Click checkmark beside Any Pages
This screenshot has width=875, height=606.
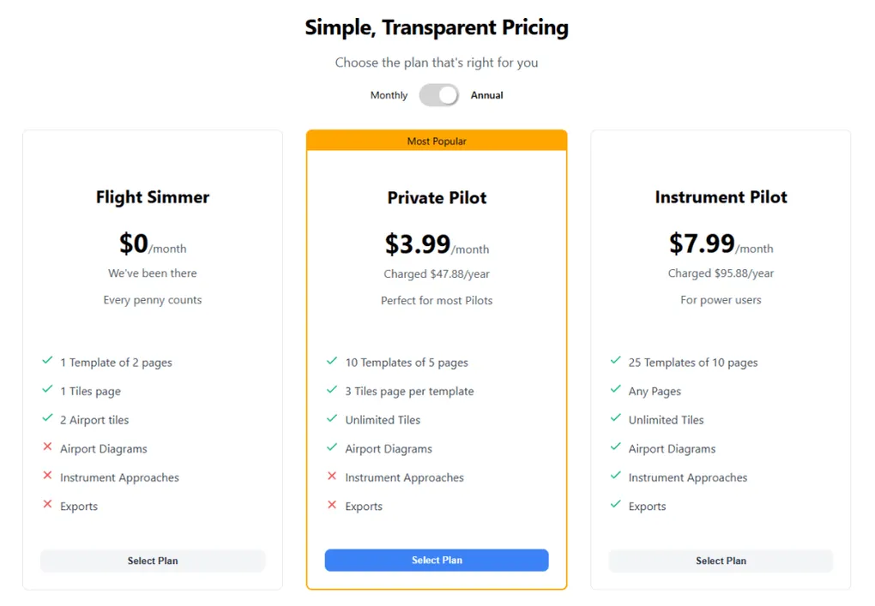[x=615, y=390]
